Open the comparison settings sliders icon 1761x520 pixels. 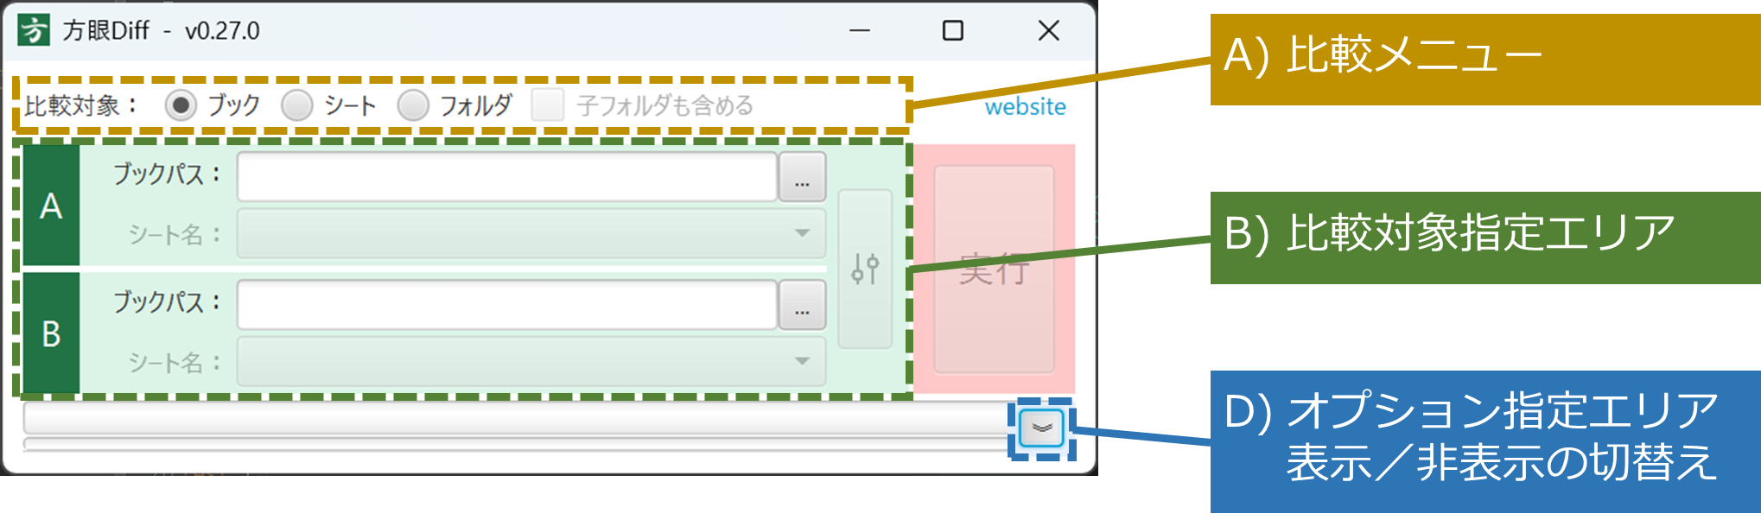tap(865, 269)
